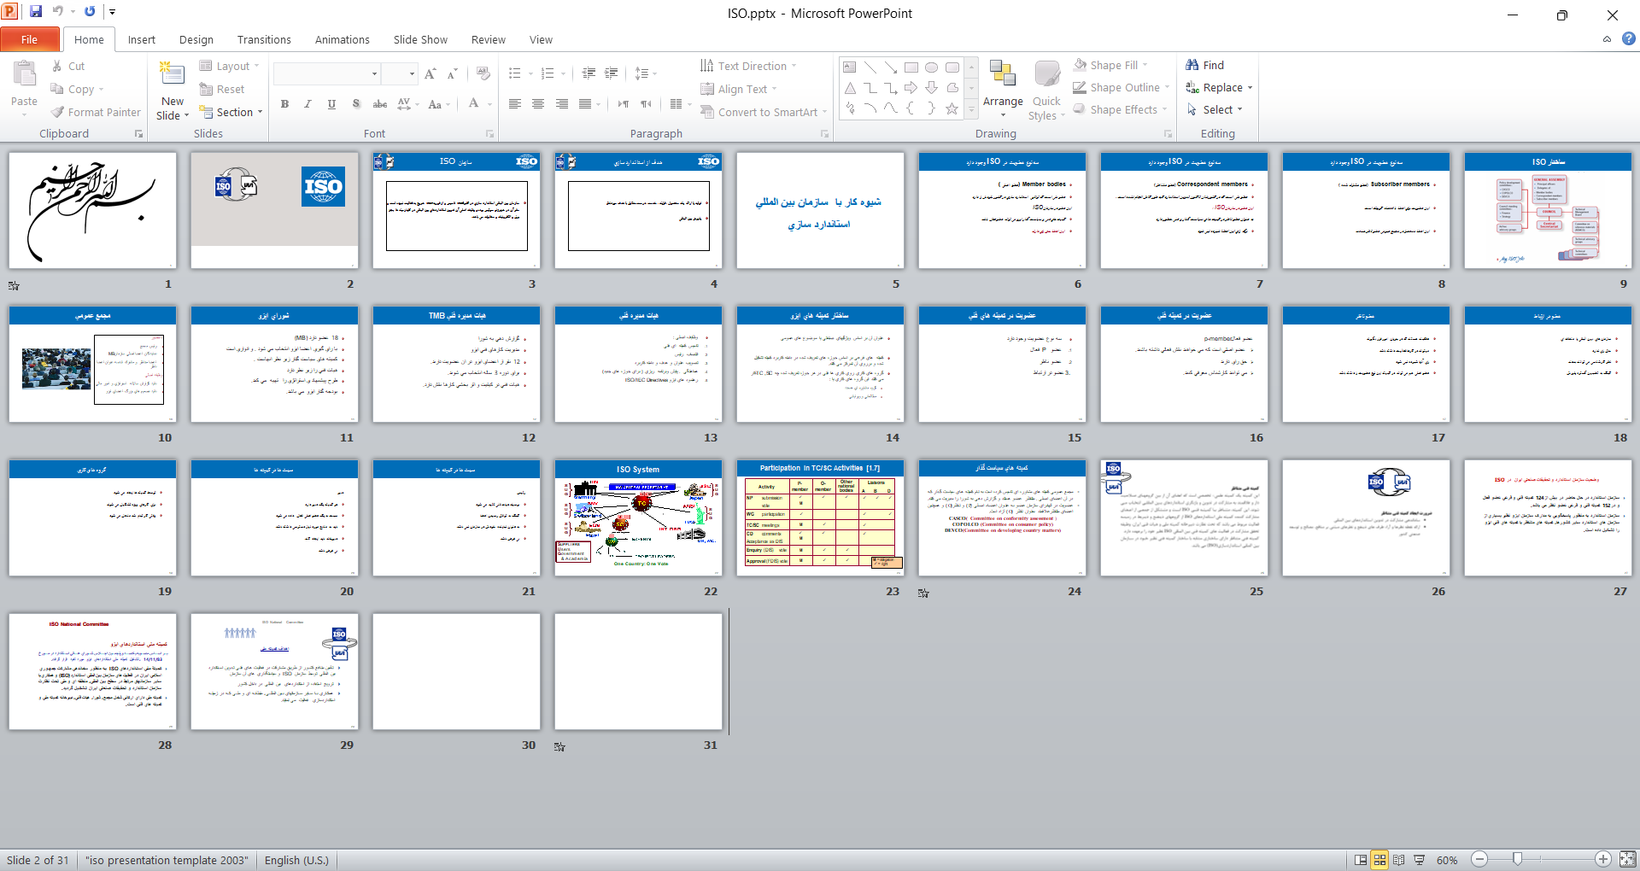Click the 60% zoom level button
The image size is (1640, 871).
1447,860
